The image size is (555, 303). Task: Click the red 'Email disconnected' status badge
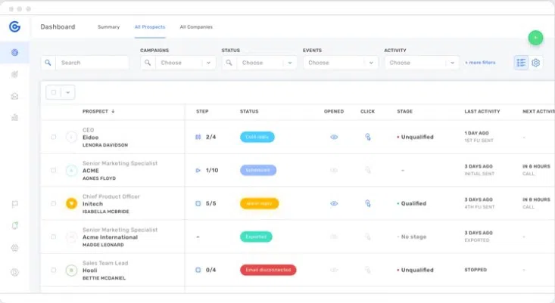coord(267,270)
